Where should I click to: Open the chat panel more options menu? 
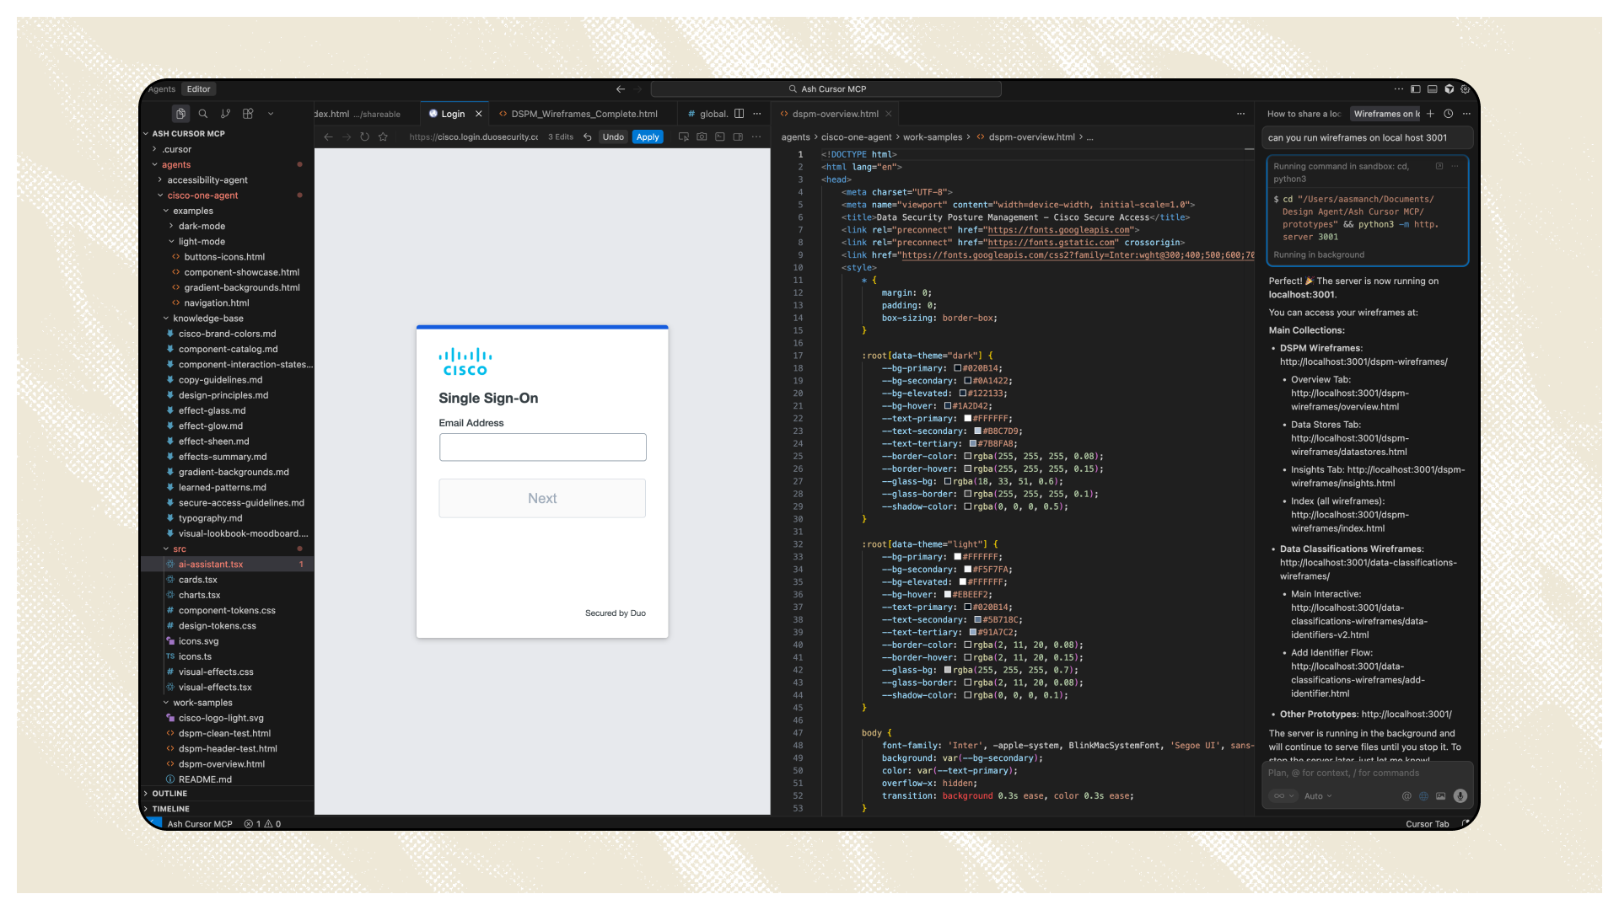click(1466, 114)
